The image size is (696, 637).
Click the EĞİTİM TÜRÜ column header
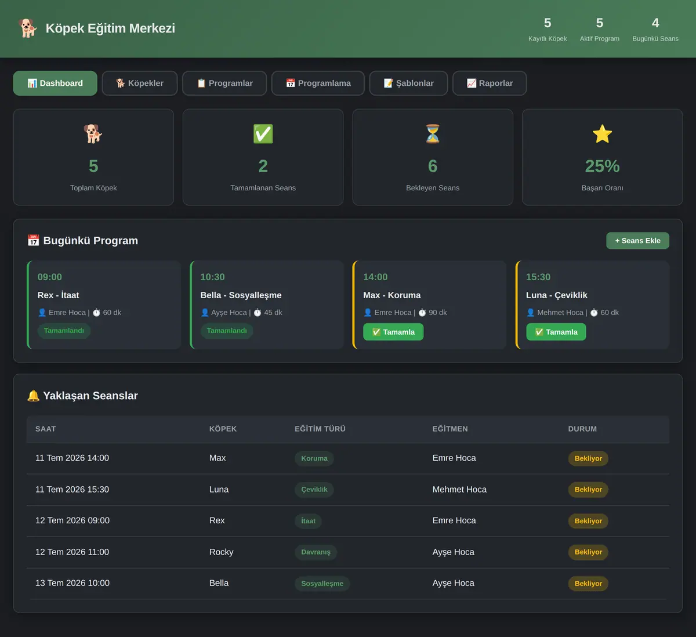click(320, 429)
